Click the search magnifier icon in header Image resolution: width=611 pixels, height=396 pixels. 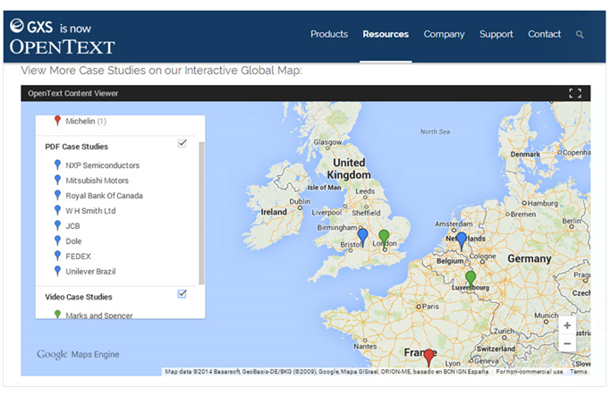[580, 35]
